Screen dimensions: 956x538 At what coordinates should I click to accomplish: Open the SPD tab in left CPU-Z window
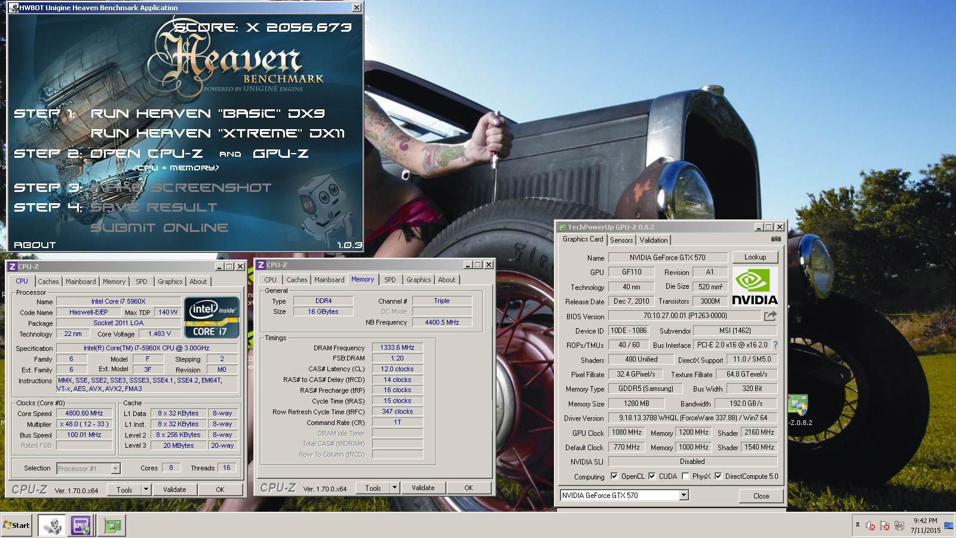tap(141, 282)
